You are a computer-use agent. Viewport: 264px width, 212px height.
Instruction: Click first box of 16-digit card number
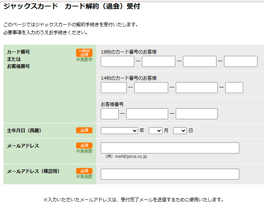click(118, 62)
